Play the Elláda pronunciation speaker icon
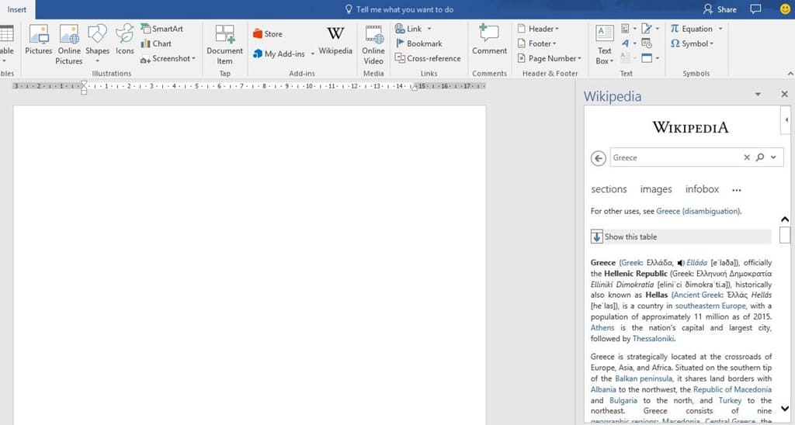 pos(681,263)
